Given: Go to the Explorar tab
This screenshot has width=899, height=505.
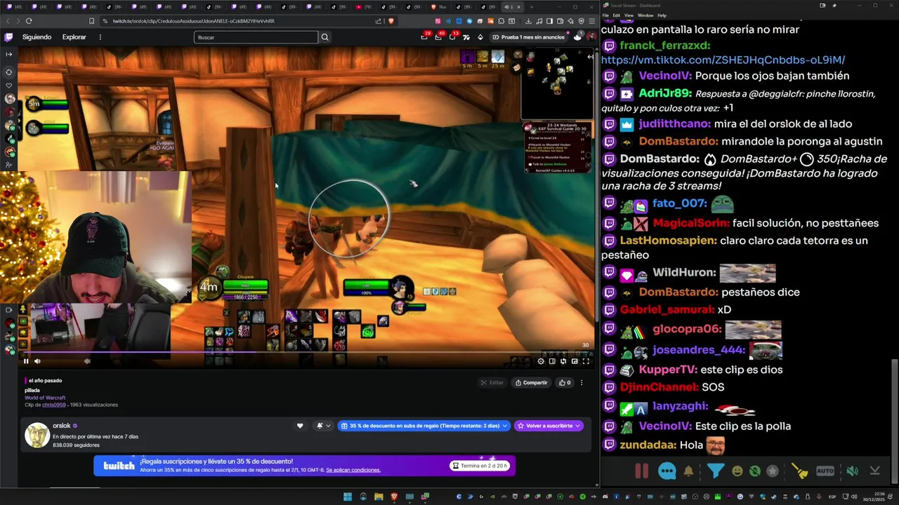Looking at the screenshot, I should 74,37.
